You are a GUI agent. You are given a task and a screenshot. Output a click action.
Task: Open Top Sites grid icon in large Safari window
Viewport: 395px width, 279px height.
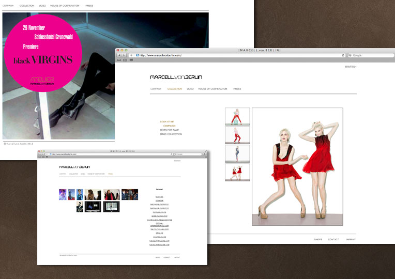131,60
